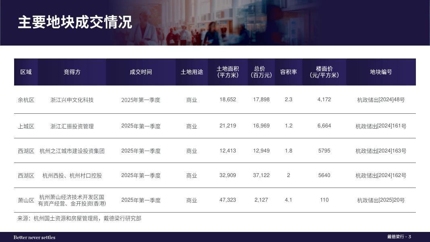Image resolution: width=430 pixels, height=242 pixels.
Task: Click the source note 来源：杭州国土资源和房屋管理局
Action: pos(58,218)
